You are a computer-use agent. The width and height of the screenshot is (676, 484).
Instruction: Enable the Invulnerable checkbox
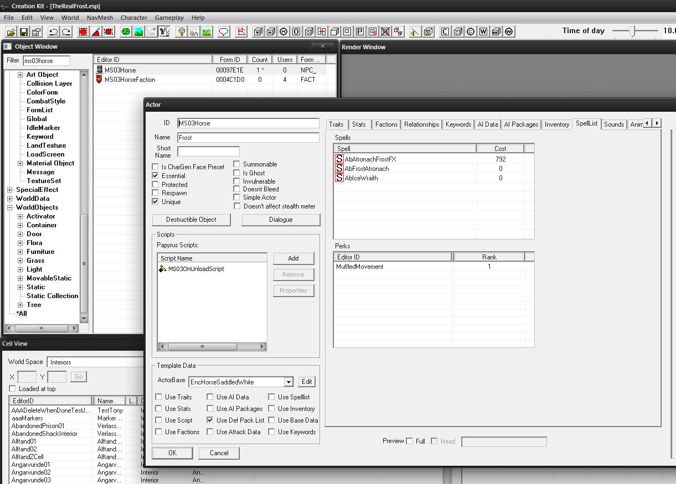pos(237,181)
